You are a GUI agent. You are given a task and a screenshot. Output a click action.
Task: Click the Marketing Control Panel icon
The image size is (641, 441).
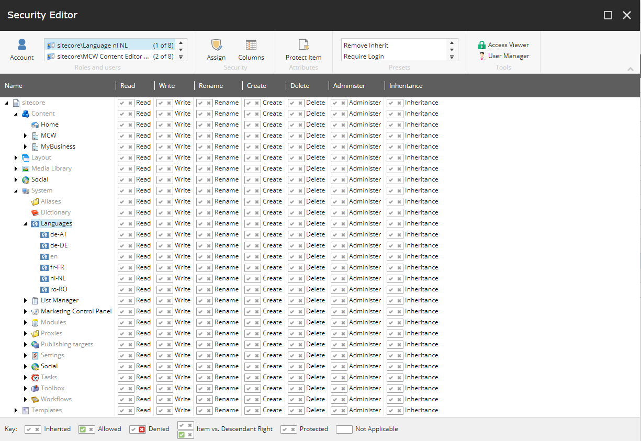35,311
